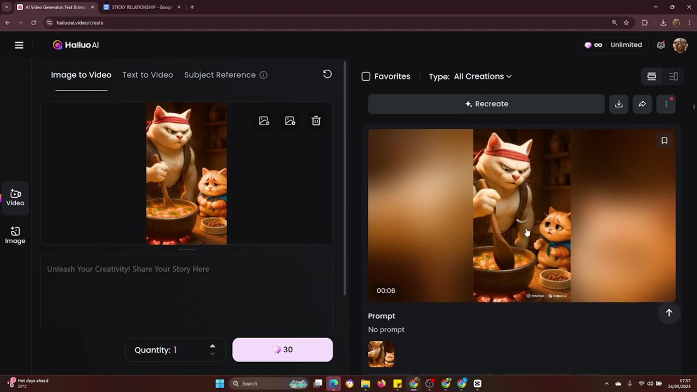Open Microsoft Edge from the taskbar

333,384
